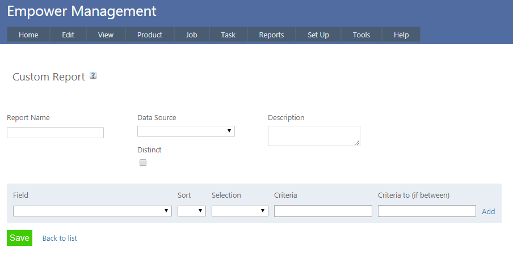
Task: Focus the Report Name text field
Action: point(55,133)
